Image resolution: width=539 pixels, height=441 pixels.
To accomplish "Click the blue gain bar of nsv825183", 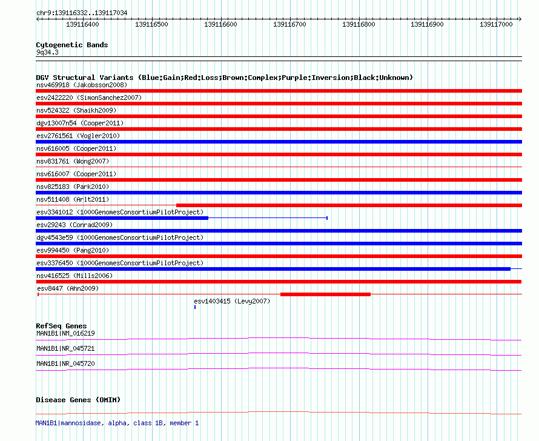I will click(279, 193).
